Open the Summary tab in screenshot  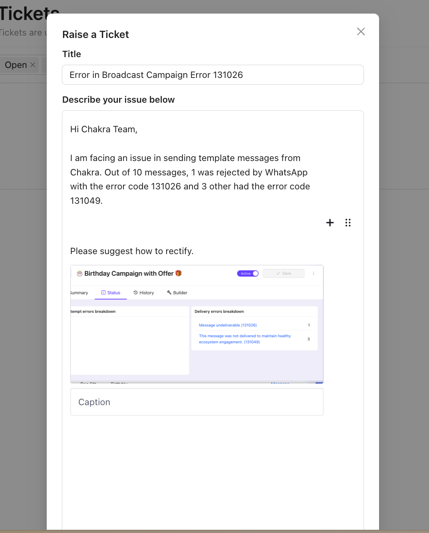point(79,292)
